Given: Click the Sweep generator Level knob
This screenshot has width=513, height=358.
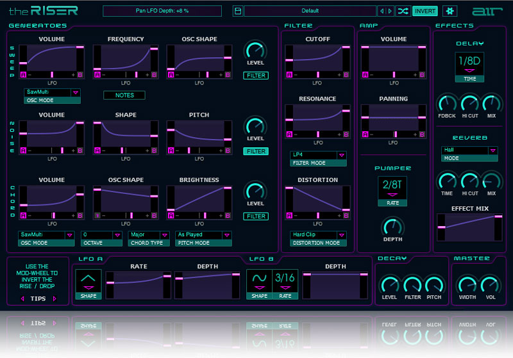Looking at the screenshot, I should point(256,51).
